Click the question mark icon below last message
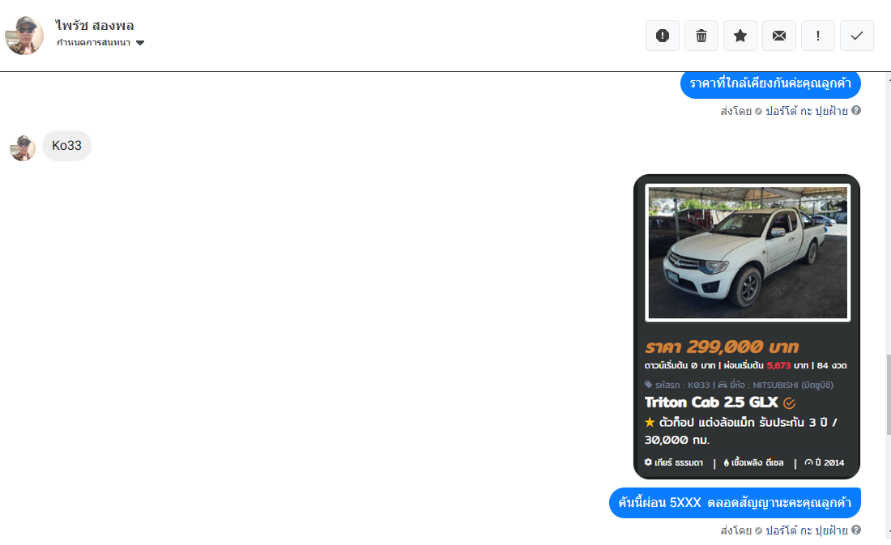 [x=856, y=530]
